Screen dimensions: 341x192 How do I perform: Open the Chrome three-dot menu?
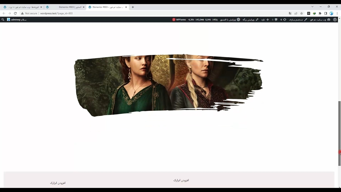click(337, 13)
